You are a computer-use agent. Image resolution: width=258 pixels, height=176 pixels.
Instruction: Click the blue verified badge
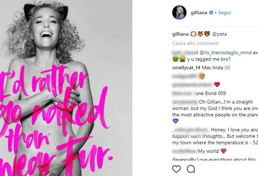click(211, 13)
